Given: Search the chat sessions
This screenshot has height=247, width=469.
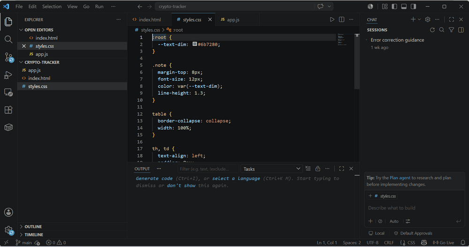Looking at the screenshot, I should 442,30.
